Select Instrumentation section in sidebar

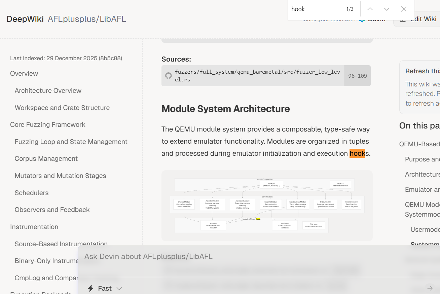pos(34,227)
